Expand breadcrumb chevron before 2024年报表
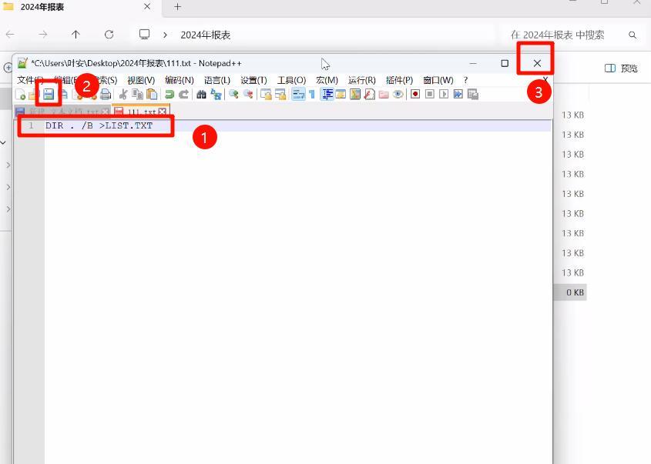The width and height of the screenshot is (651, 464). (x=165, y=35)
